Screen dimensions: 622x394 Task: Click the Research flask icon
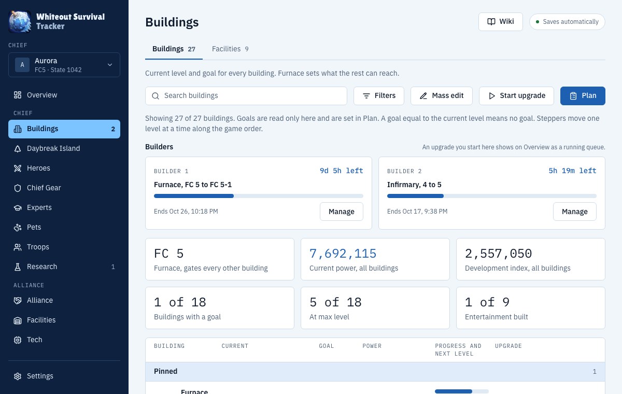coord(18,267)
